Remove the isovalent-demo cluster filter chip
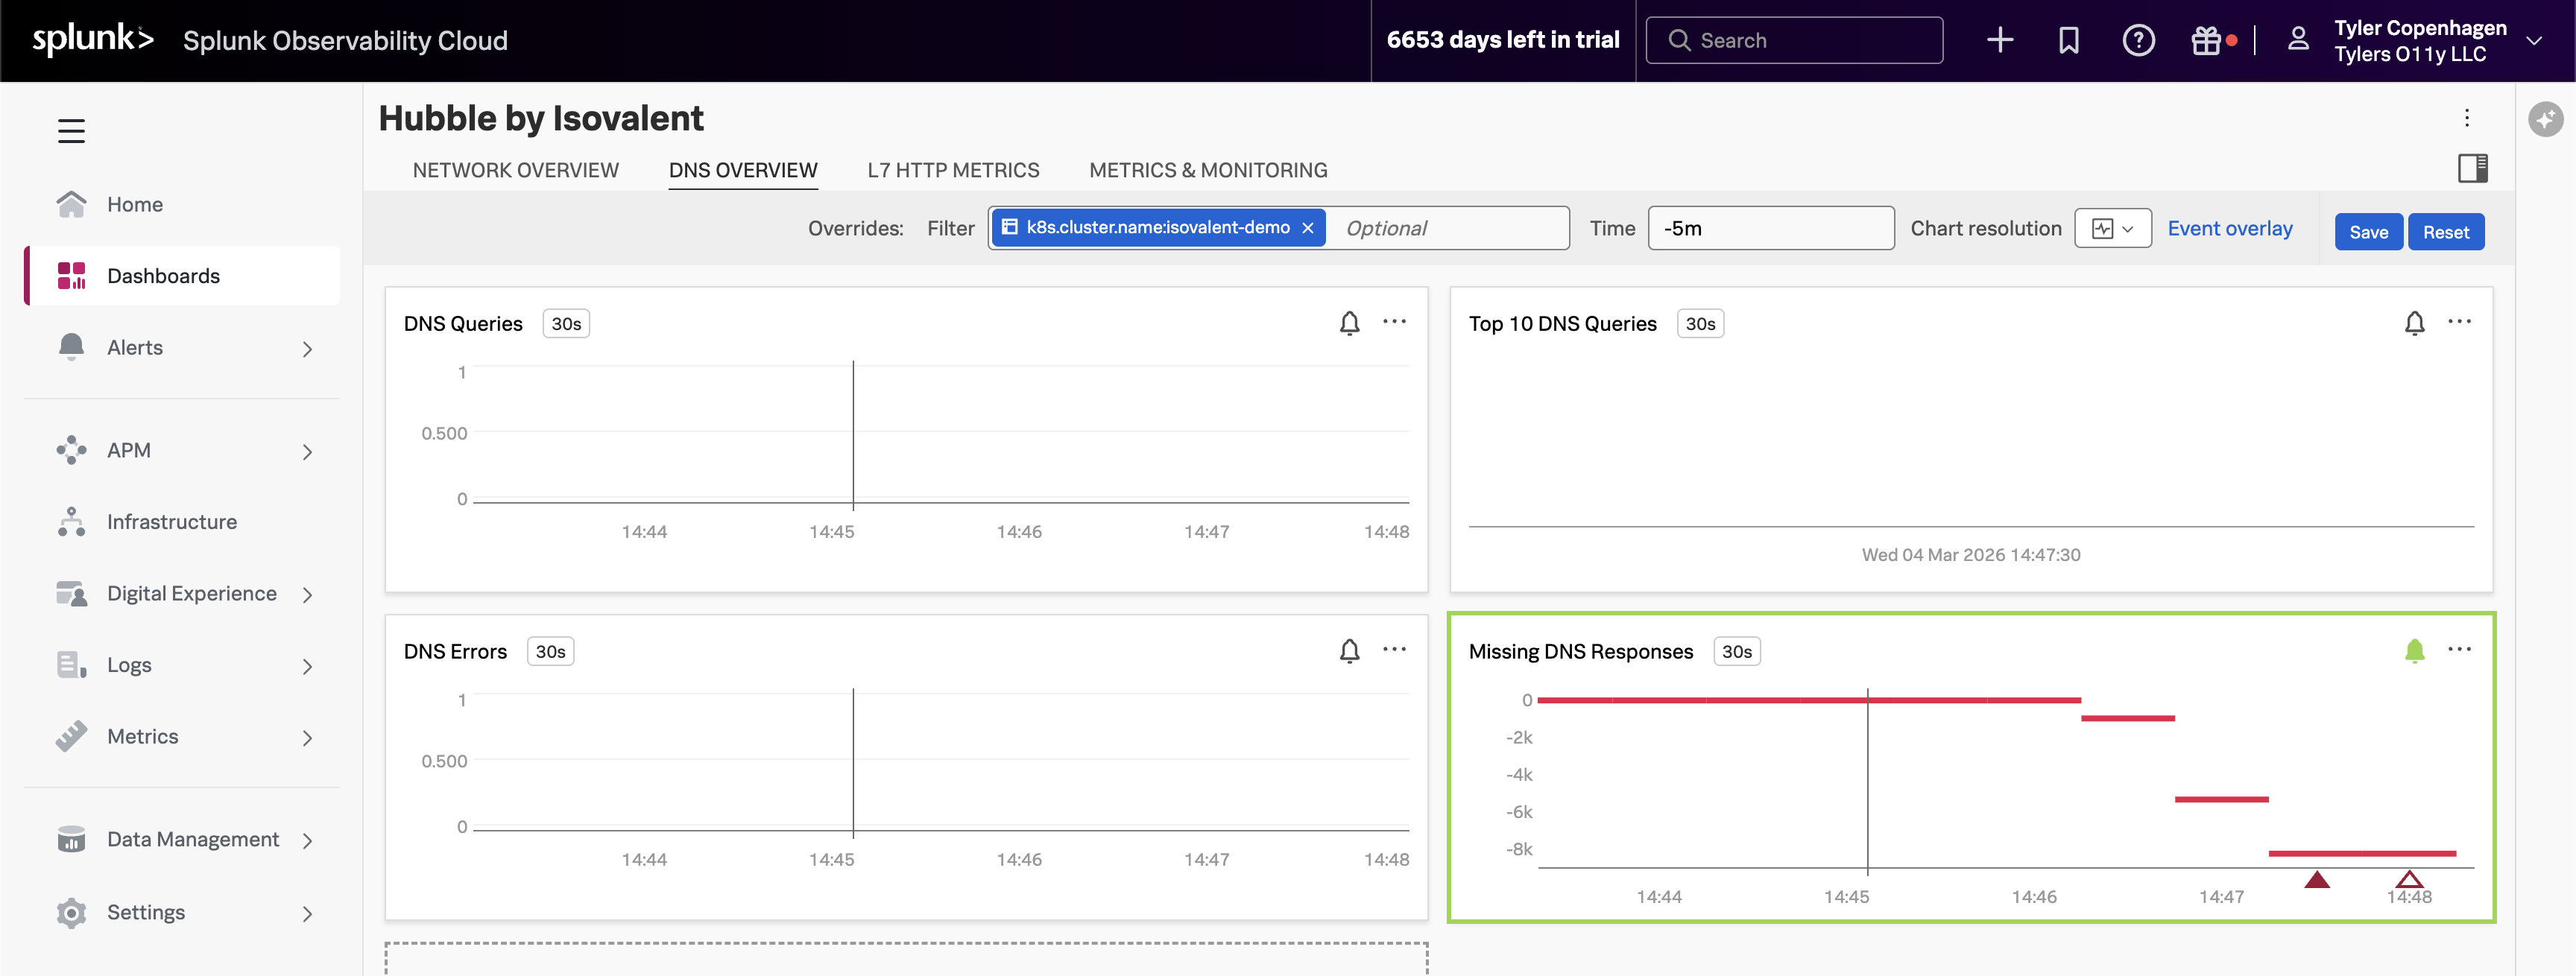The height and width of the screenshot is (976, 2576). (x=1308, y=227)
